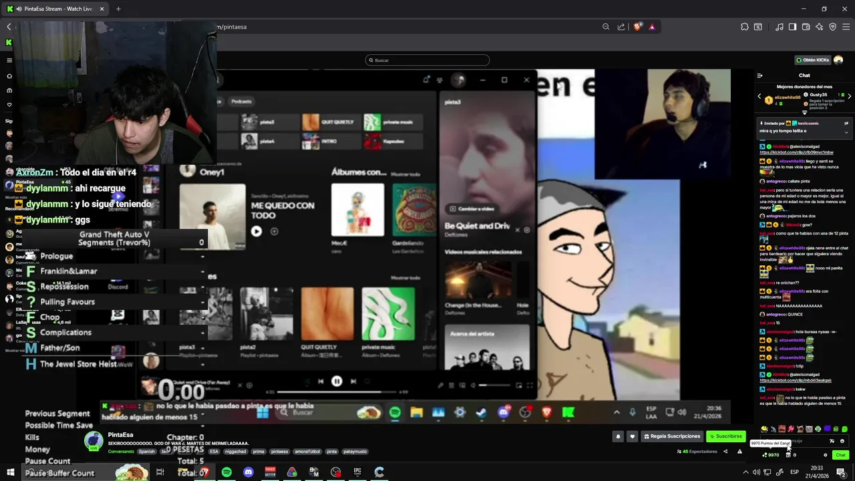Adjust the Spotify volume slider in stream

pyautogui.click(x=494, y=385)
